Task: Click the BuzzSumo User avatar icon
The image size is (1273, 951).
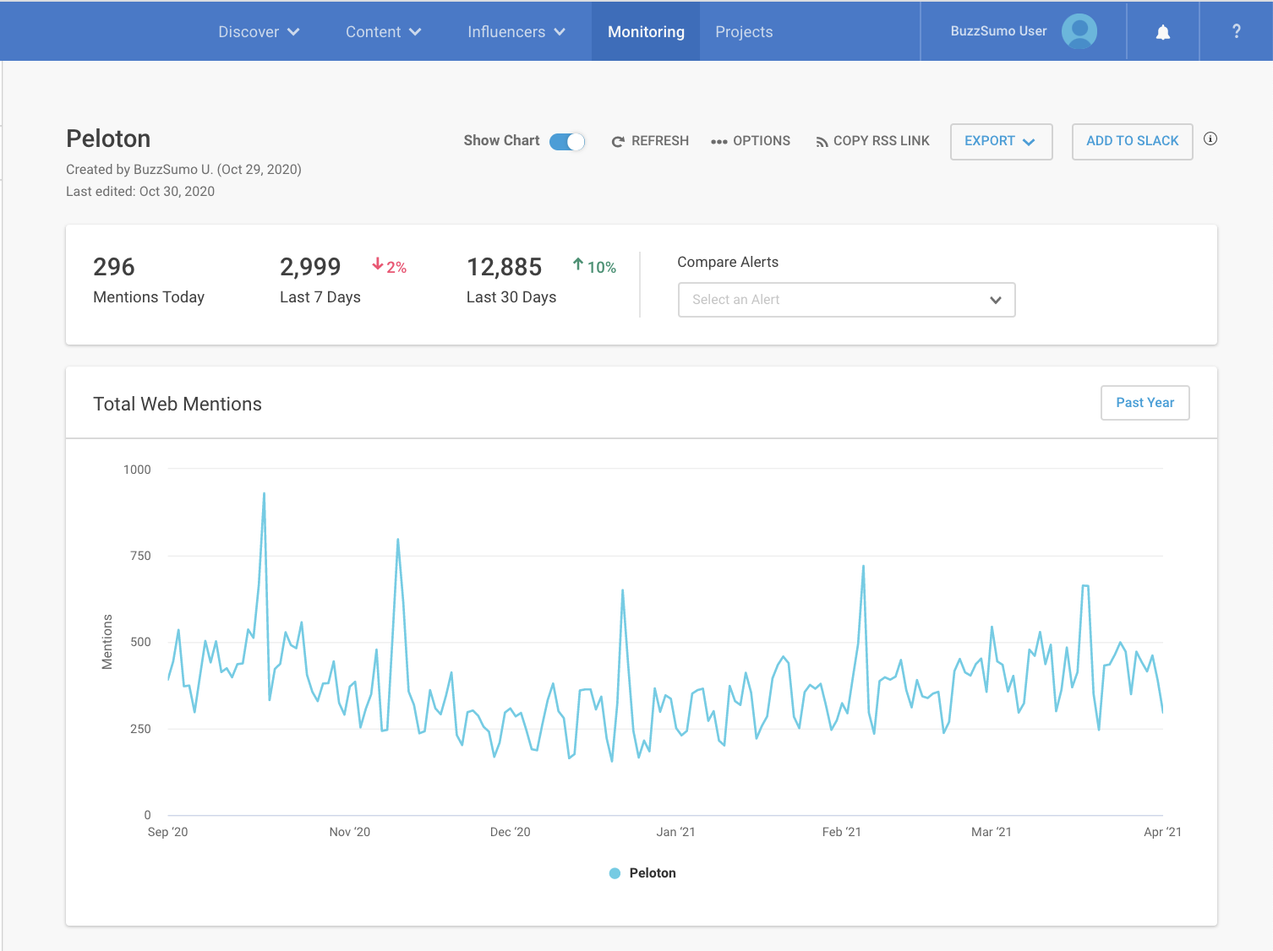Action: click(1079, 31)
